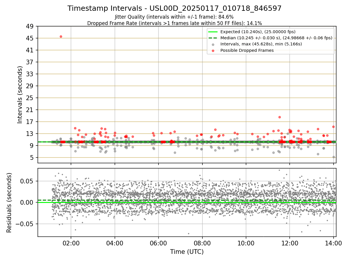Click the gray dot marker in legend

(213, 44)
